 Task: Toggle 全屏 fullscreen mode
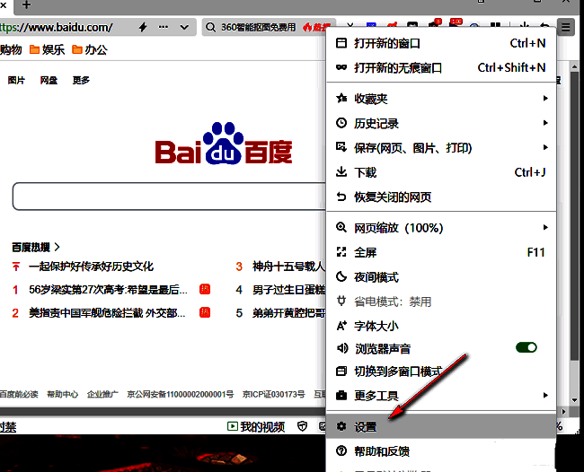click(x=365, y=253)
